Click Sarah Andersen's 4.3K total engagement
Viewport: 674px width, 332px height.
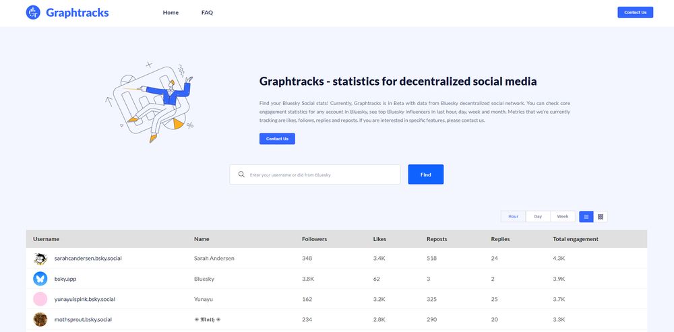[559, 259]
